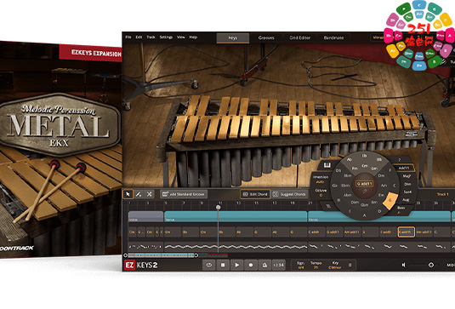
Task: Click the speaker volume icon
Action: (404, 265)
